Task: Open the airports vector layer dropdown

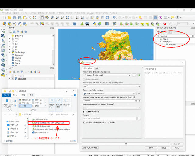Action: (x=107, y=75)
